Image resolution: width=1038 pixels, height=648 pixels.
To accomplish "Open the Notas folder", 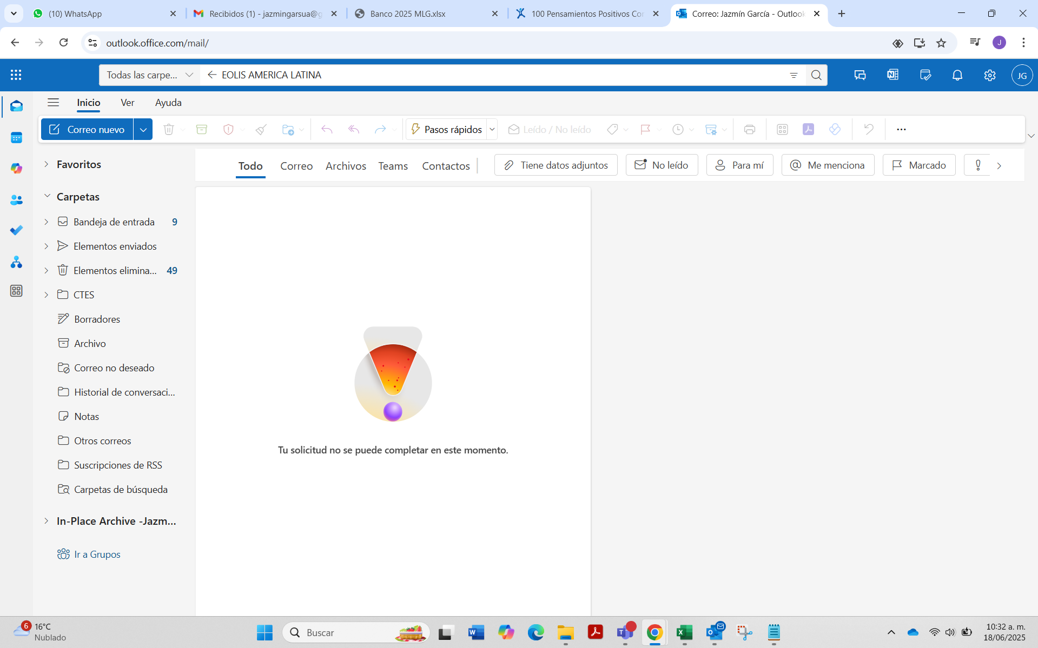I will click(87, 416).
